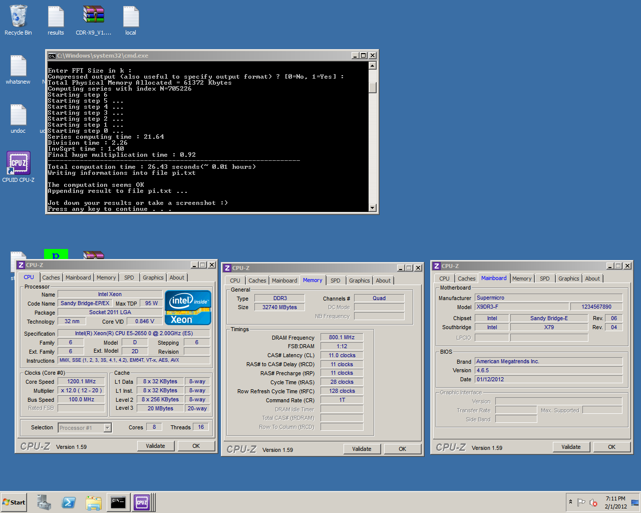Click the DRAM Frequency value 800.1 MHz

pos(342,337)
